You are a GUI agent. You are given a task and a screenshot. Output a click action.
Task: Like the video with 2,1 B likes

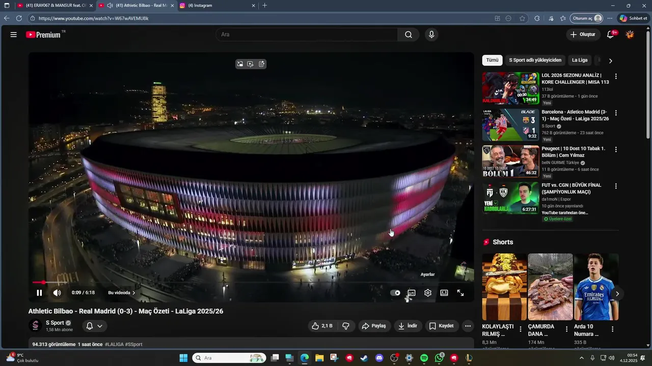322,326
